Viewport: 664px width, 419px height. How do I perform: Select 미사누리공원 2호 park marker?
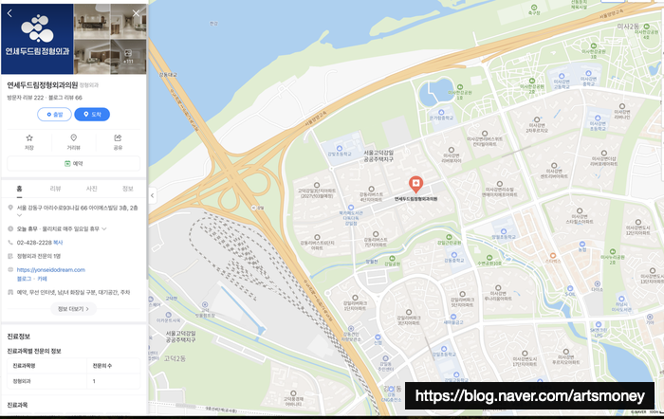[613, 251]
